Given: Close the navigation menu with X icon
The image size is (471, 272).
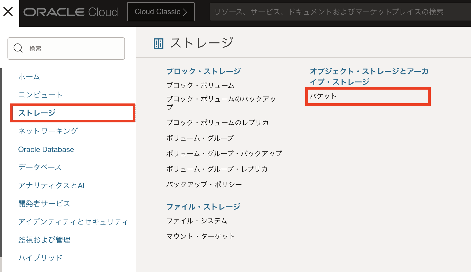Looking at the screenshot, I should click(x=8, y=12).
